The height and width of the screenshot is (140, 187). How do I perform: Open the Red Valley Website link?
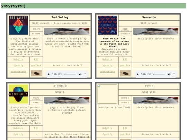(x=18, y=59)
